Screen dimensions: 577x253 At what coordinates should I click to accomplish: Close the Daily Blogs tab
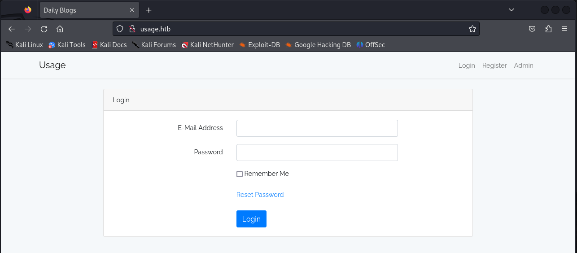(132, 10)
